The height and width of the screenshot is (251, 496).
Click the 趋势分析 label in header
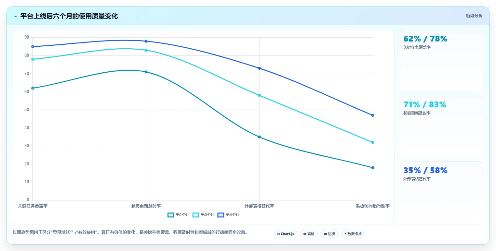(474, 16)
